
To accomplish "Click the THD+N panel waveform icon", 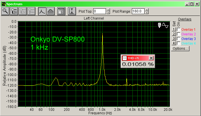I will pos(124,58).
